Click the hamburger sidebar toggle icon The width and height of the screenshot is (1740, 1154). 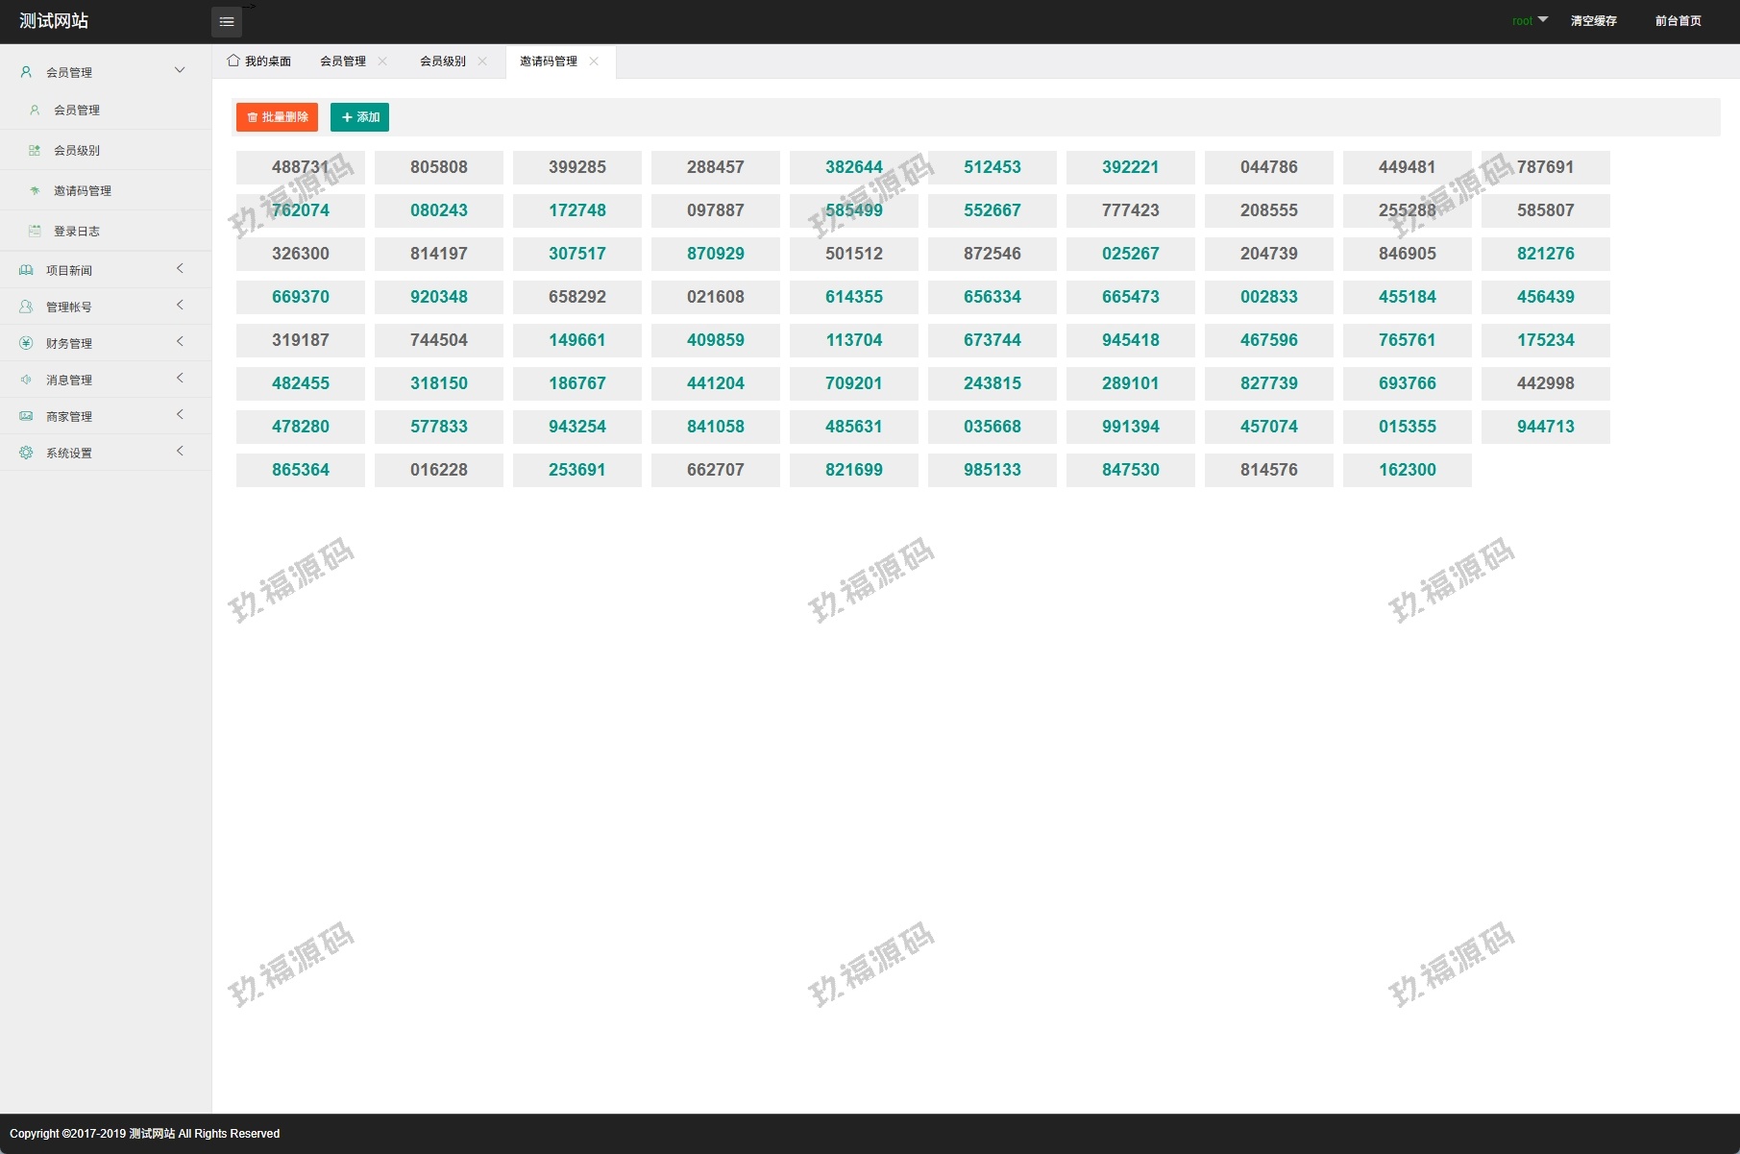coord(227,21)
